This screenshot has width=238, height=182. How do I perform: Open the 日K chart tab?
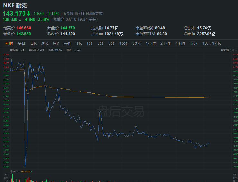click(33, 43)
